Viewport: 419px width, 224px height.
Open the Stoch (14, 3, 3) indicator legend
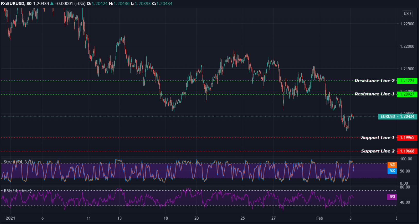point(18,162)
